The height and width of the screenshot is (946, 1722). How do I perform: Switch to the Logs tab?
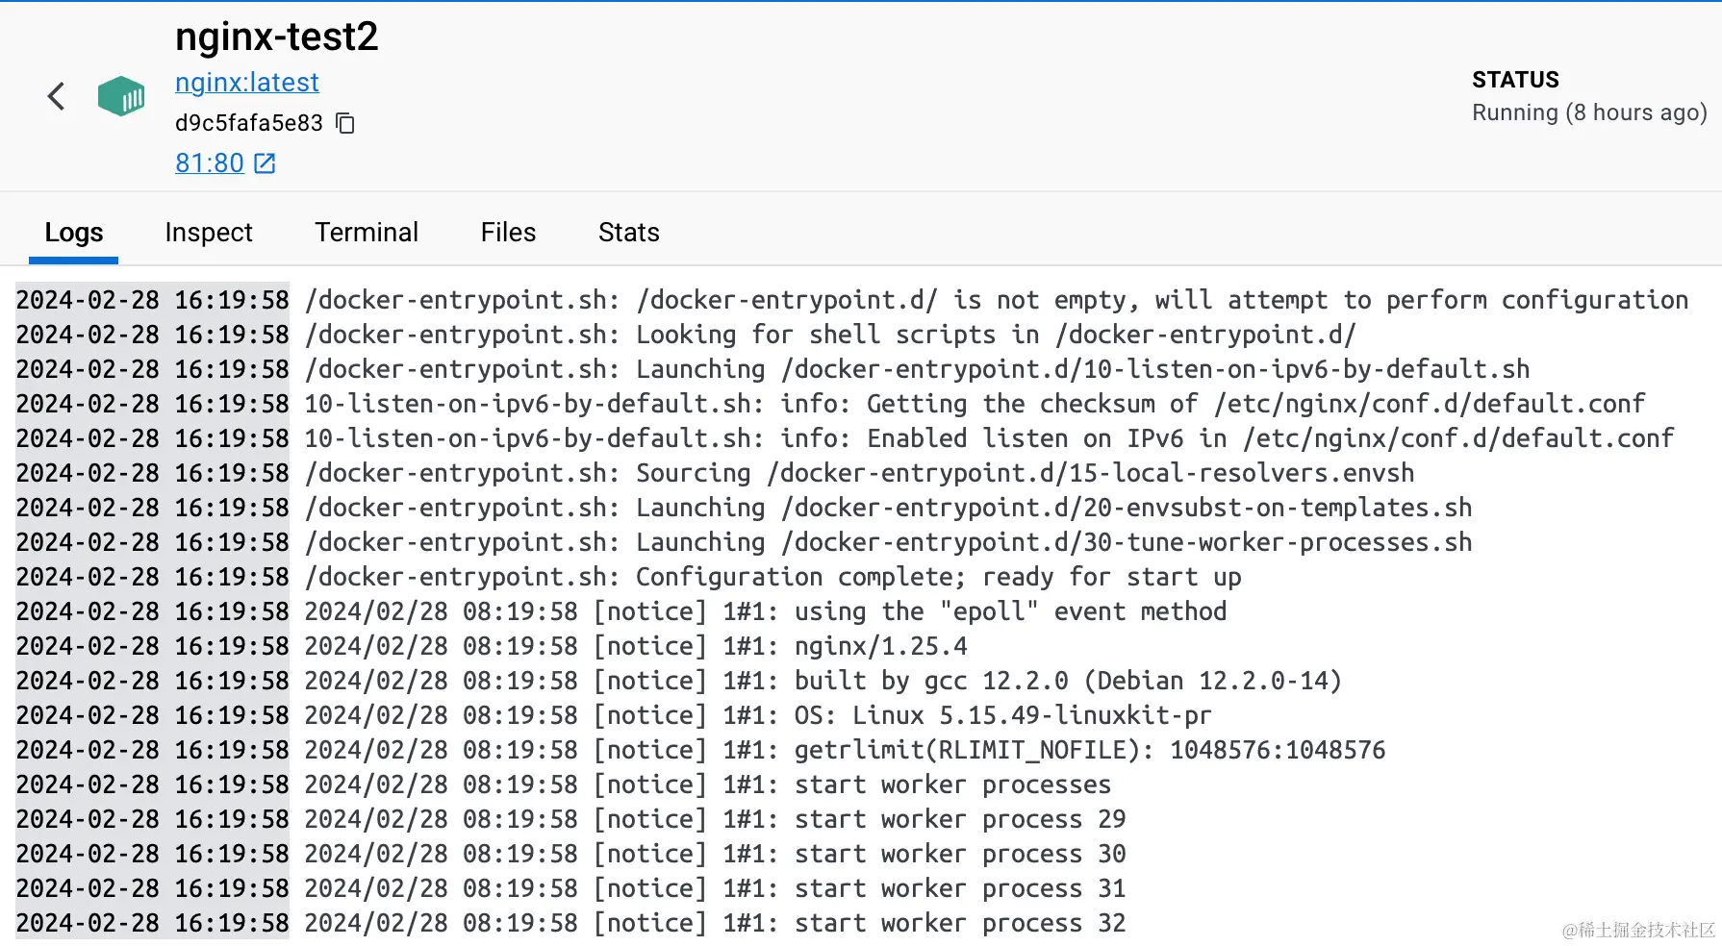pyautogui.click(x=74, y=233)
